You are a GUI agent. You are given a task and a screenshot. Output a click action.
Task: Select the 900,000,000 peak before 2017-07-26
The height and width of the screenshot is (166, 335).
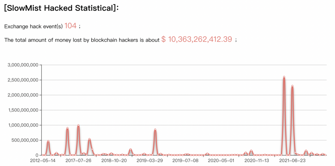67,128
